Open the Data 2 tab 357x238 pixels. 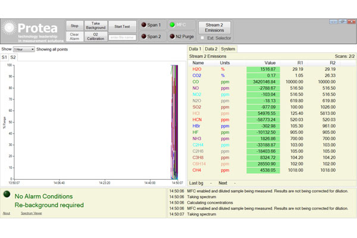[211, 49]
